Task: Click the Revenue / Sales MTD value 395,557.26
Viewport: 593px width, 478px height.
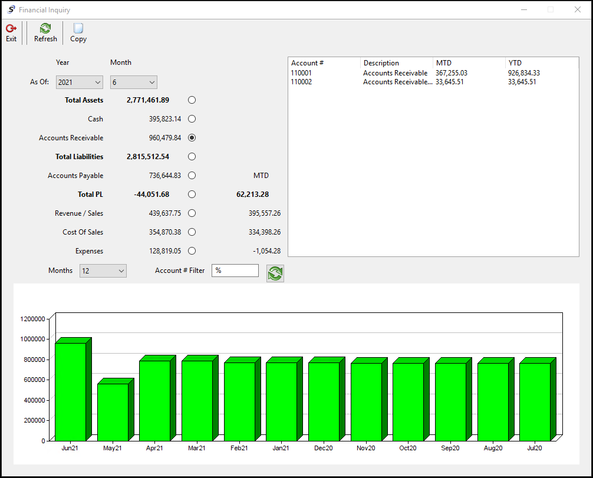Action: (265, 213)
